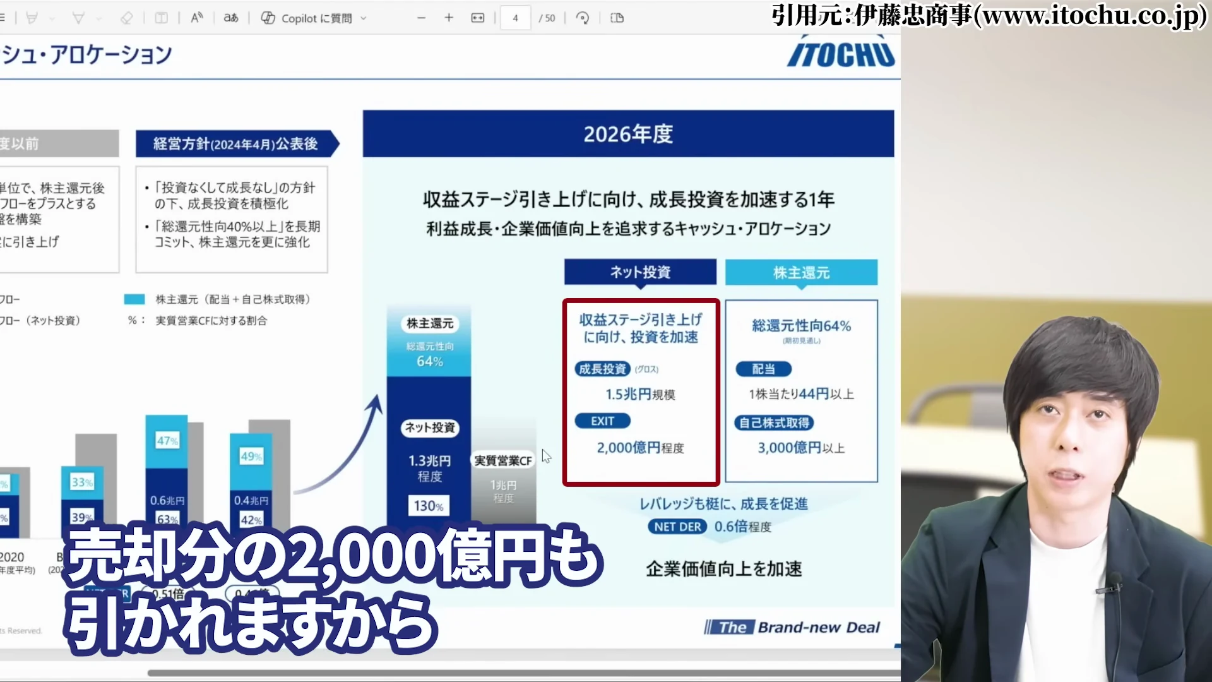Click the text 2,000億円程度

coord(640,448)
